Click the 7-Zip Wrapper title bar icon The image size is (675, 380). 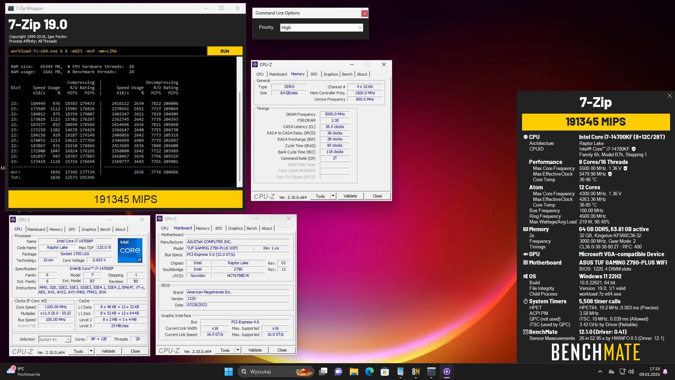tap(11, 8)
